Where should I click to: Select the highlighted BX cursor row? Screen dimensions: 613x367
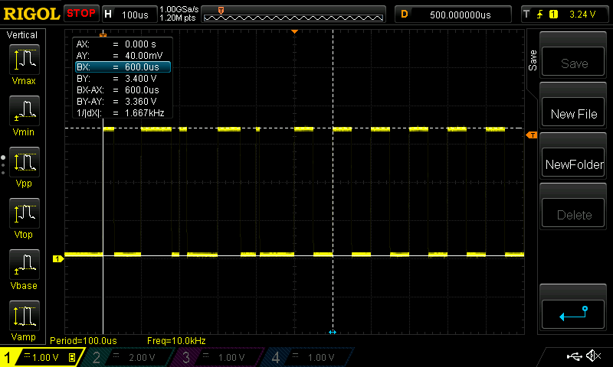tap(123, 67)
